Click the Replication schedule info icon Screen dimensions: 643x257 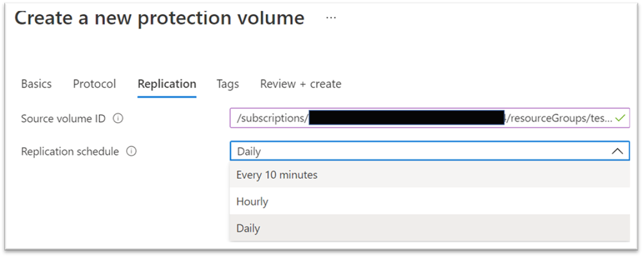pyautogui.click(x=131, y=152)
